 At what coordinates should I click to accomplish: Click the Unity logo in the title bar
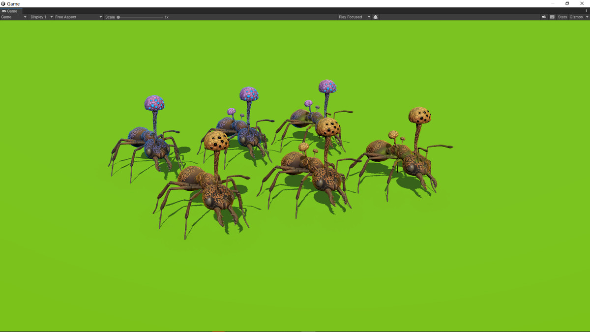pos(3,3)
